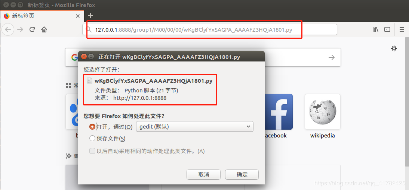Open the Firefox hamburger menu
Viewport: 409px width, 190px height.
pos(402,29)
